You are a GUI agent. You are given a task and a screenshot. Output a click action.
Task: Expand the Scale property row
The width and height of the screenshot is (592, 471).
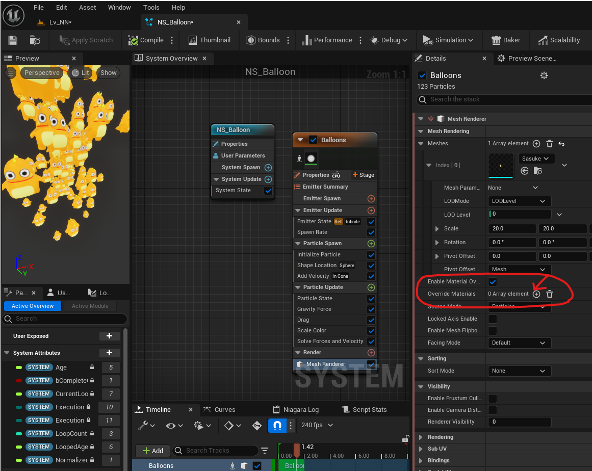click(x=437, y=229)
